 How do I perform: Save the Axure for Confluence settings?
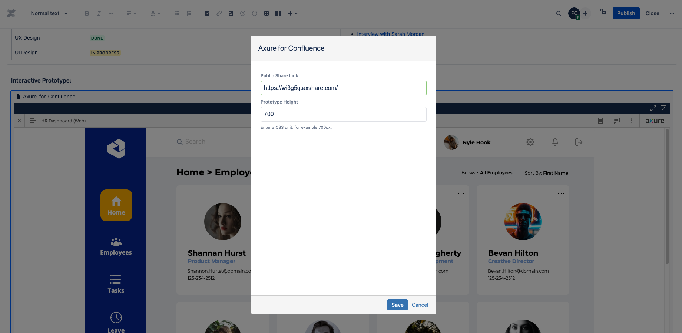tap(397, 305)
